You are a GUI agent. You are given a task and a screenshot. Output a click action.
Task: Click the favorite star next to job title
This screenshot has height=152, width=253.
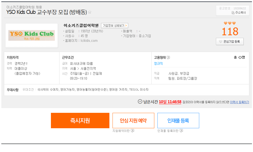click(90, 12)
